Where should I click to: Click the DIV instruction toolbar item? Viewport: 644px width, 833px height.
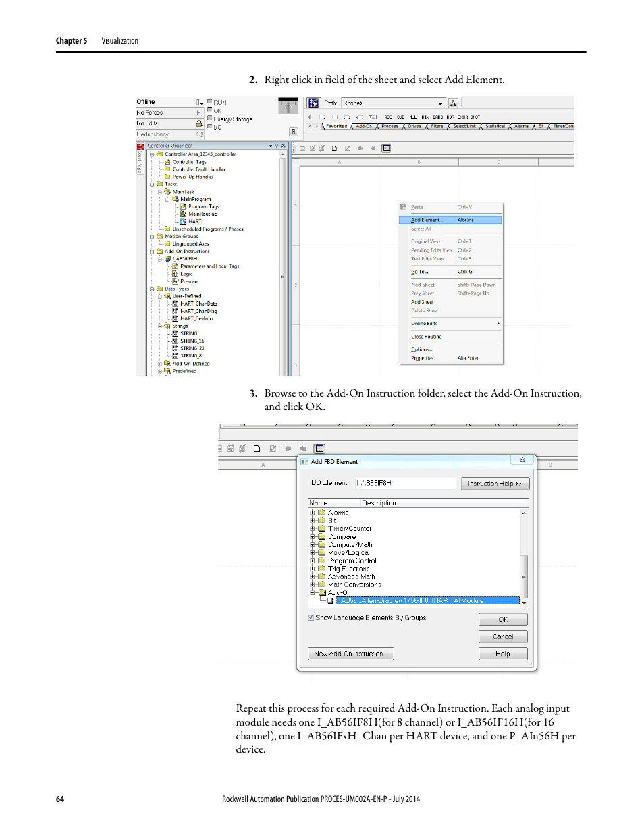(425, 117)
